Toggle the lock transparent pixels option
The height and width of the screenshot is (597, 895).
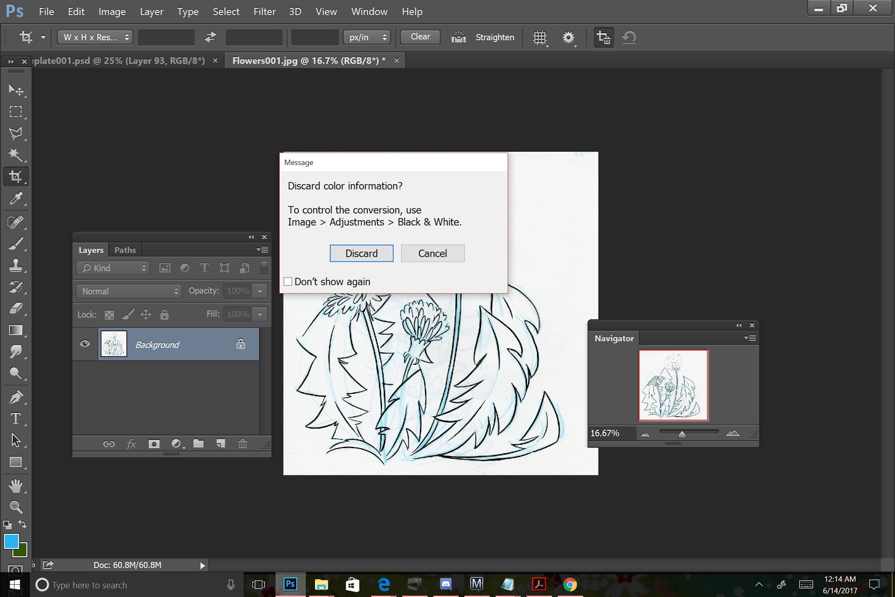[x=110, y=315]
